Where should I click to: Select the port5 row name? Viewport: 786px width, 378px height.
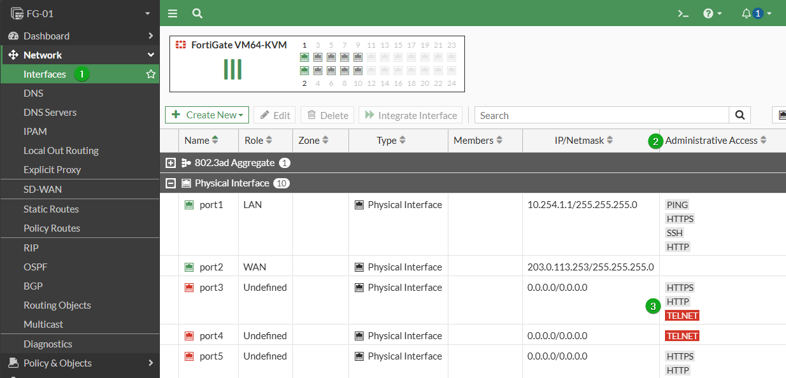(211, 356)
